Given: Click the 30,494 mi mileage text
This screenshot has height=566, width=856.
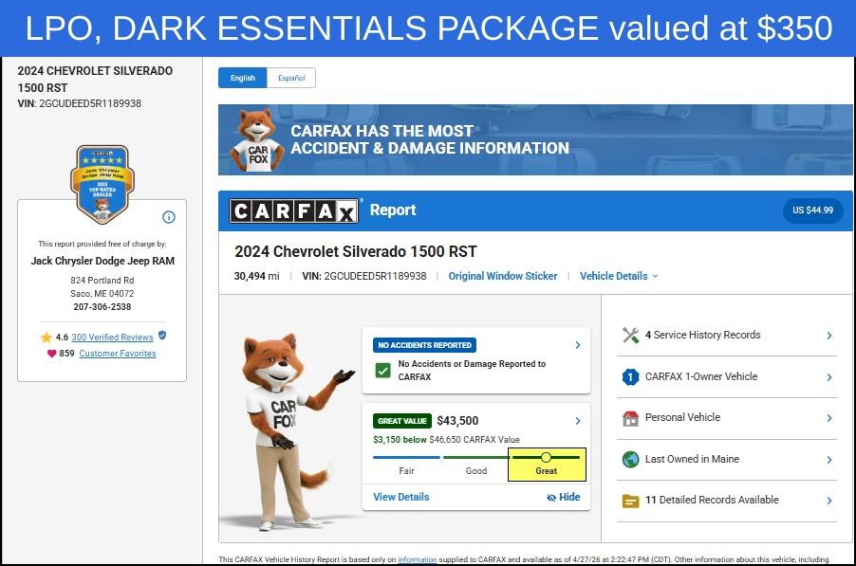Looking at the screenshot, I should [256, 276].
